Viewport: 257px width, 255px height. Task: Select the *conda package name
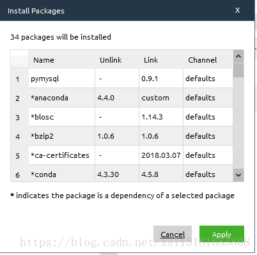62,173
